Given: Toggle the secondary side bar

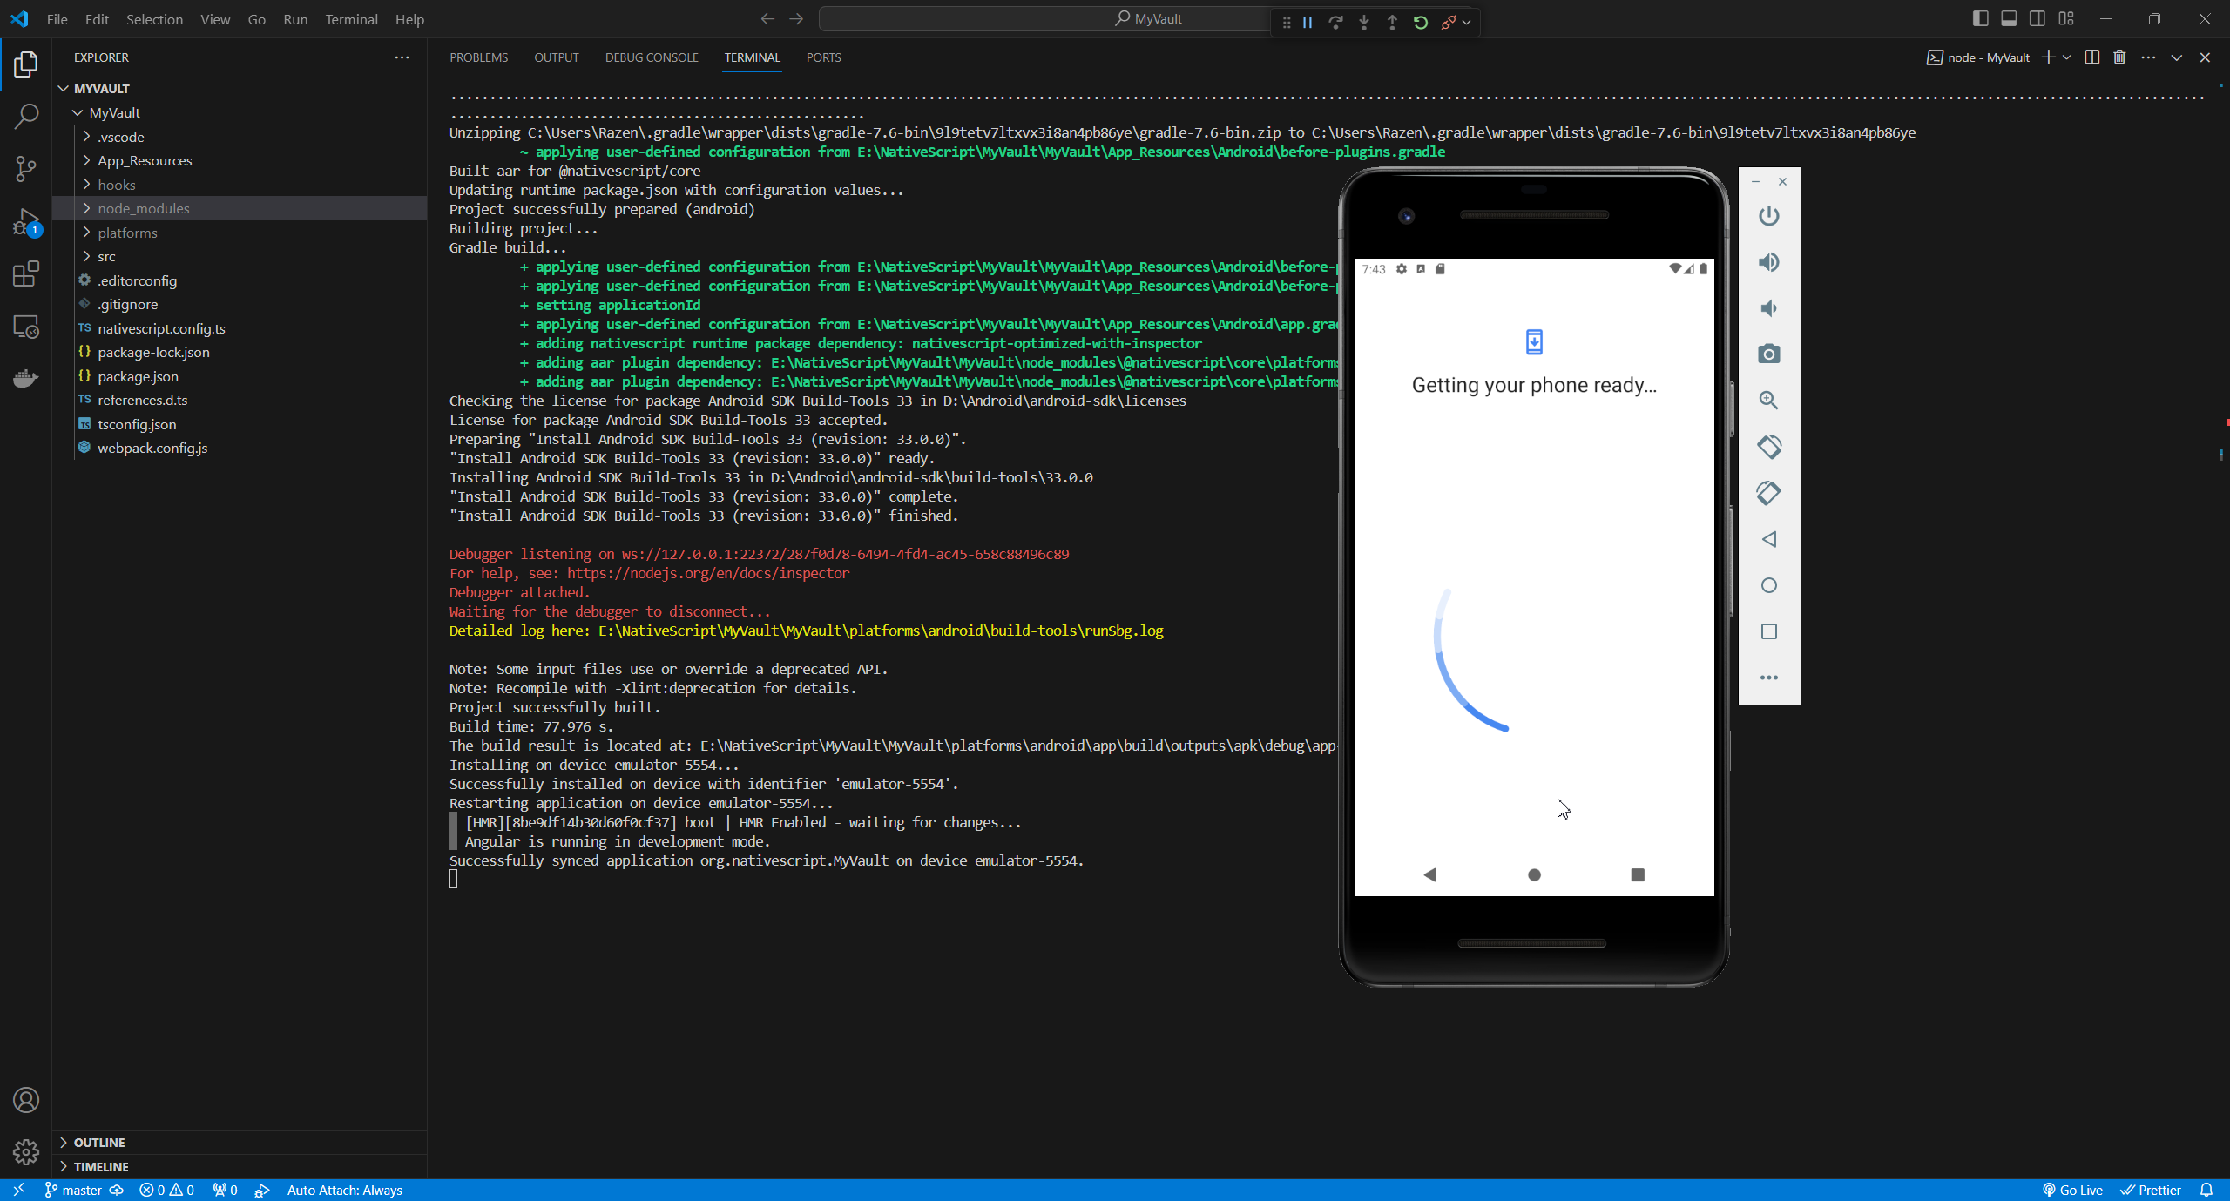Looking at the screenshot, I should (2037, 18).
